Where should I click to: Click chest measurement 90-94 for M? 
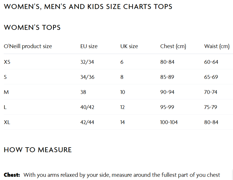[167, 92]
